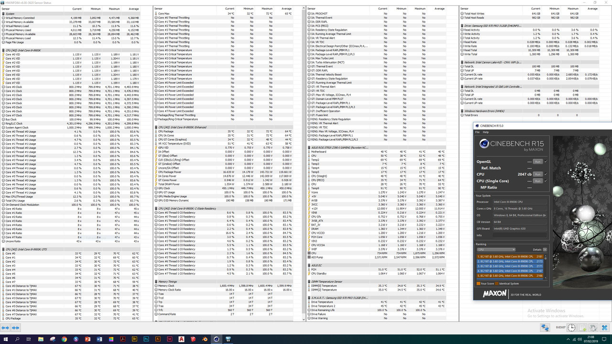Viewport: 612px width, 344px height.
Task: Run the CPU benchmark in Cinebench
Action: pos(537,174)
